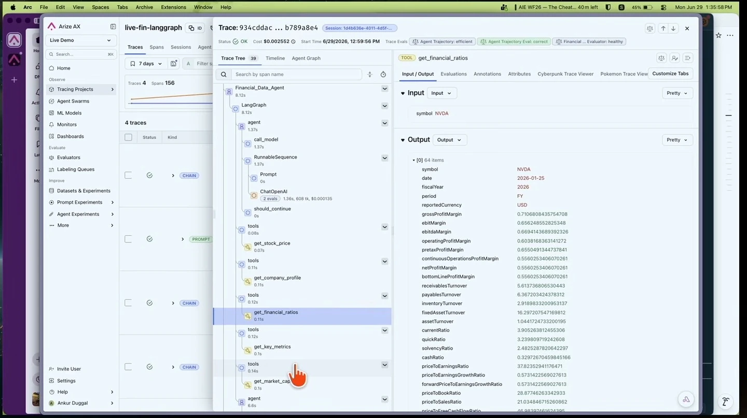Collapse Financial_Data_Agent span node
747x418 pixels.
click(x=385, y=89)
